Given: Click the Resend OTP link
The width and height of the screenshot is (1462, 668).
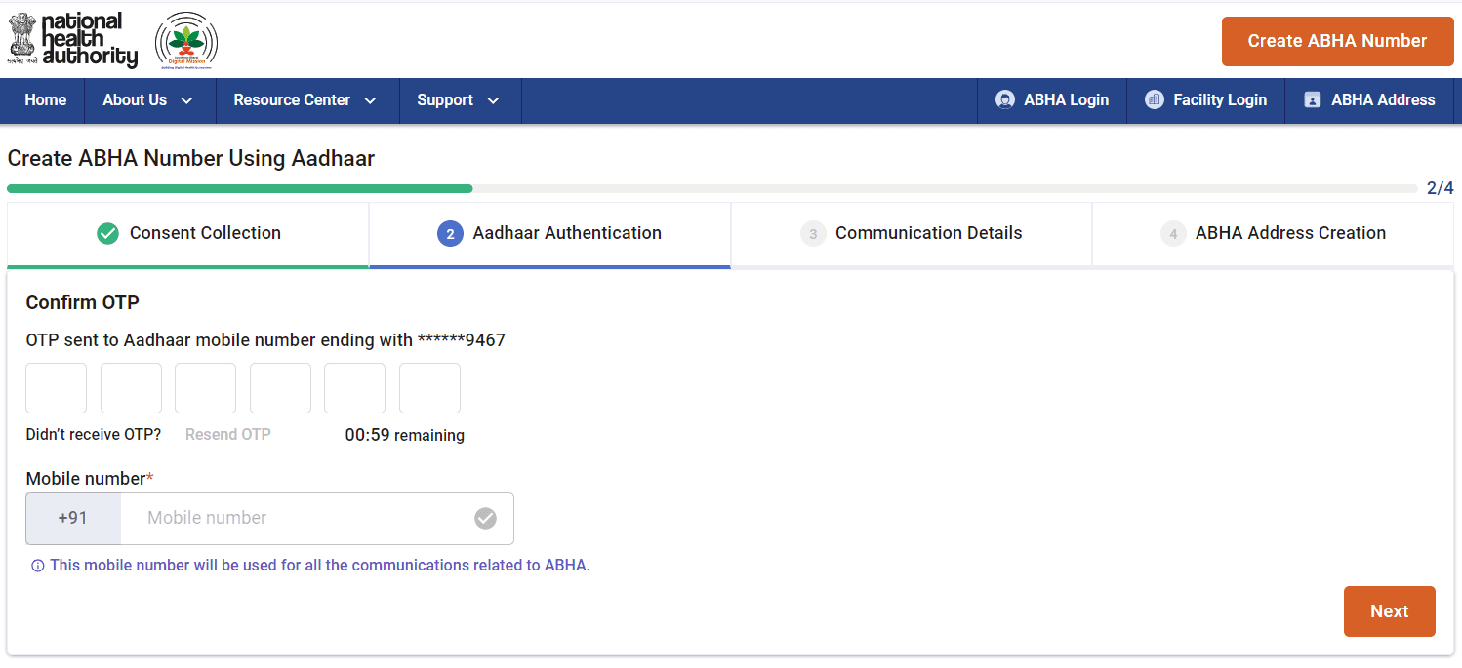Looking at the screenshot, I should pyautogui.click(x=228, y=435).
